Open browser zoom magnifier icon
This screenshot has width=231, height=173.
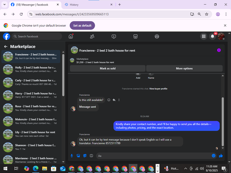[199, 14]
